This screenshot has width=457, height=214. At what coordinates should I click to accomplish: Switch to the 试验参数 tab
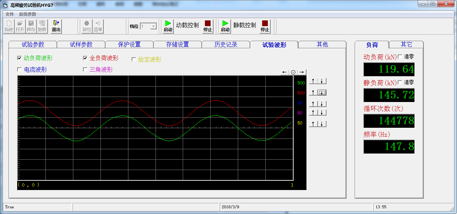tap(33, 44)
